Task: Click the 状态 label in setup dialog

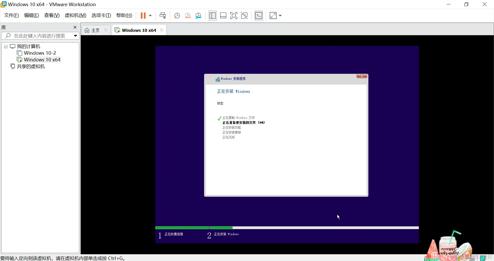Action: click(x=220, y=103)
